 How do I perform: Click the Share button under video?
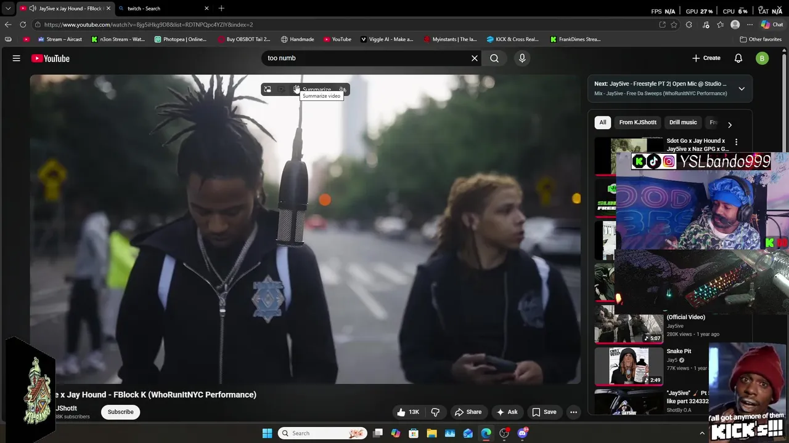(x=468, y=412)
